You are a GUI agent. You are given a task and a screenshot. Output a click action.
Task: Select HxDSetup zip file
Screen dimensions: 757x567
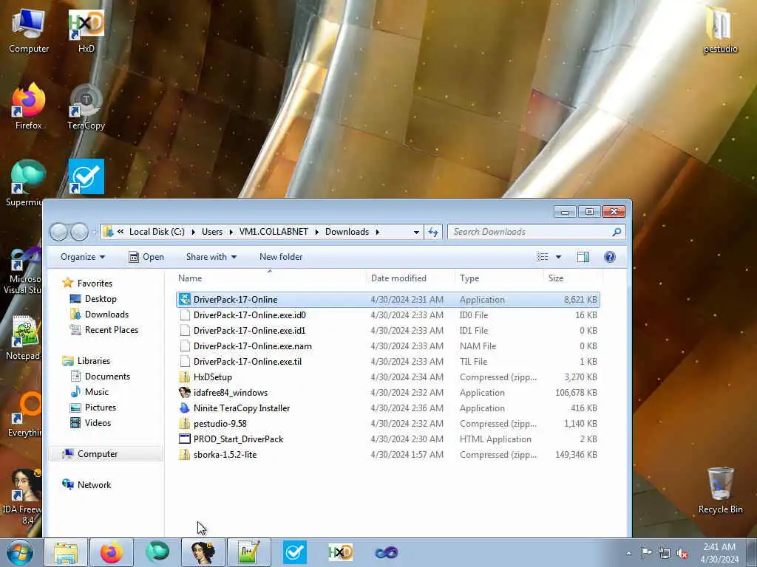388,377
